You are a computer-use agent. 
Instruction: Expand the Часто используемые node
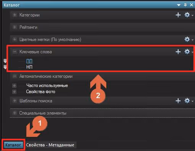pos(14,85)
